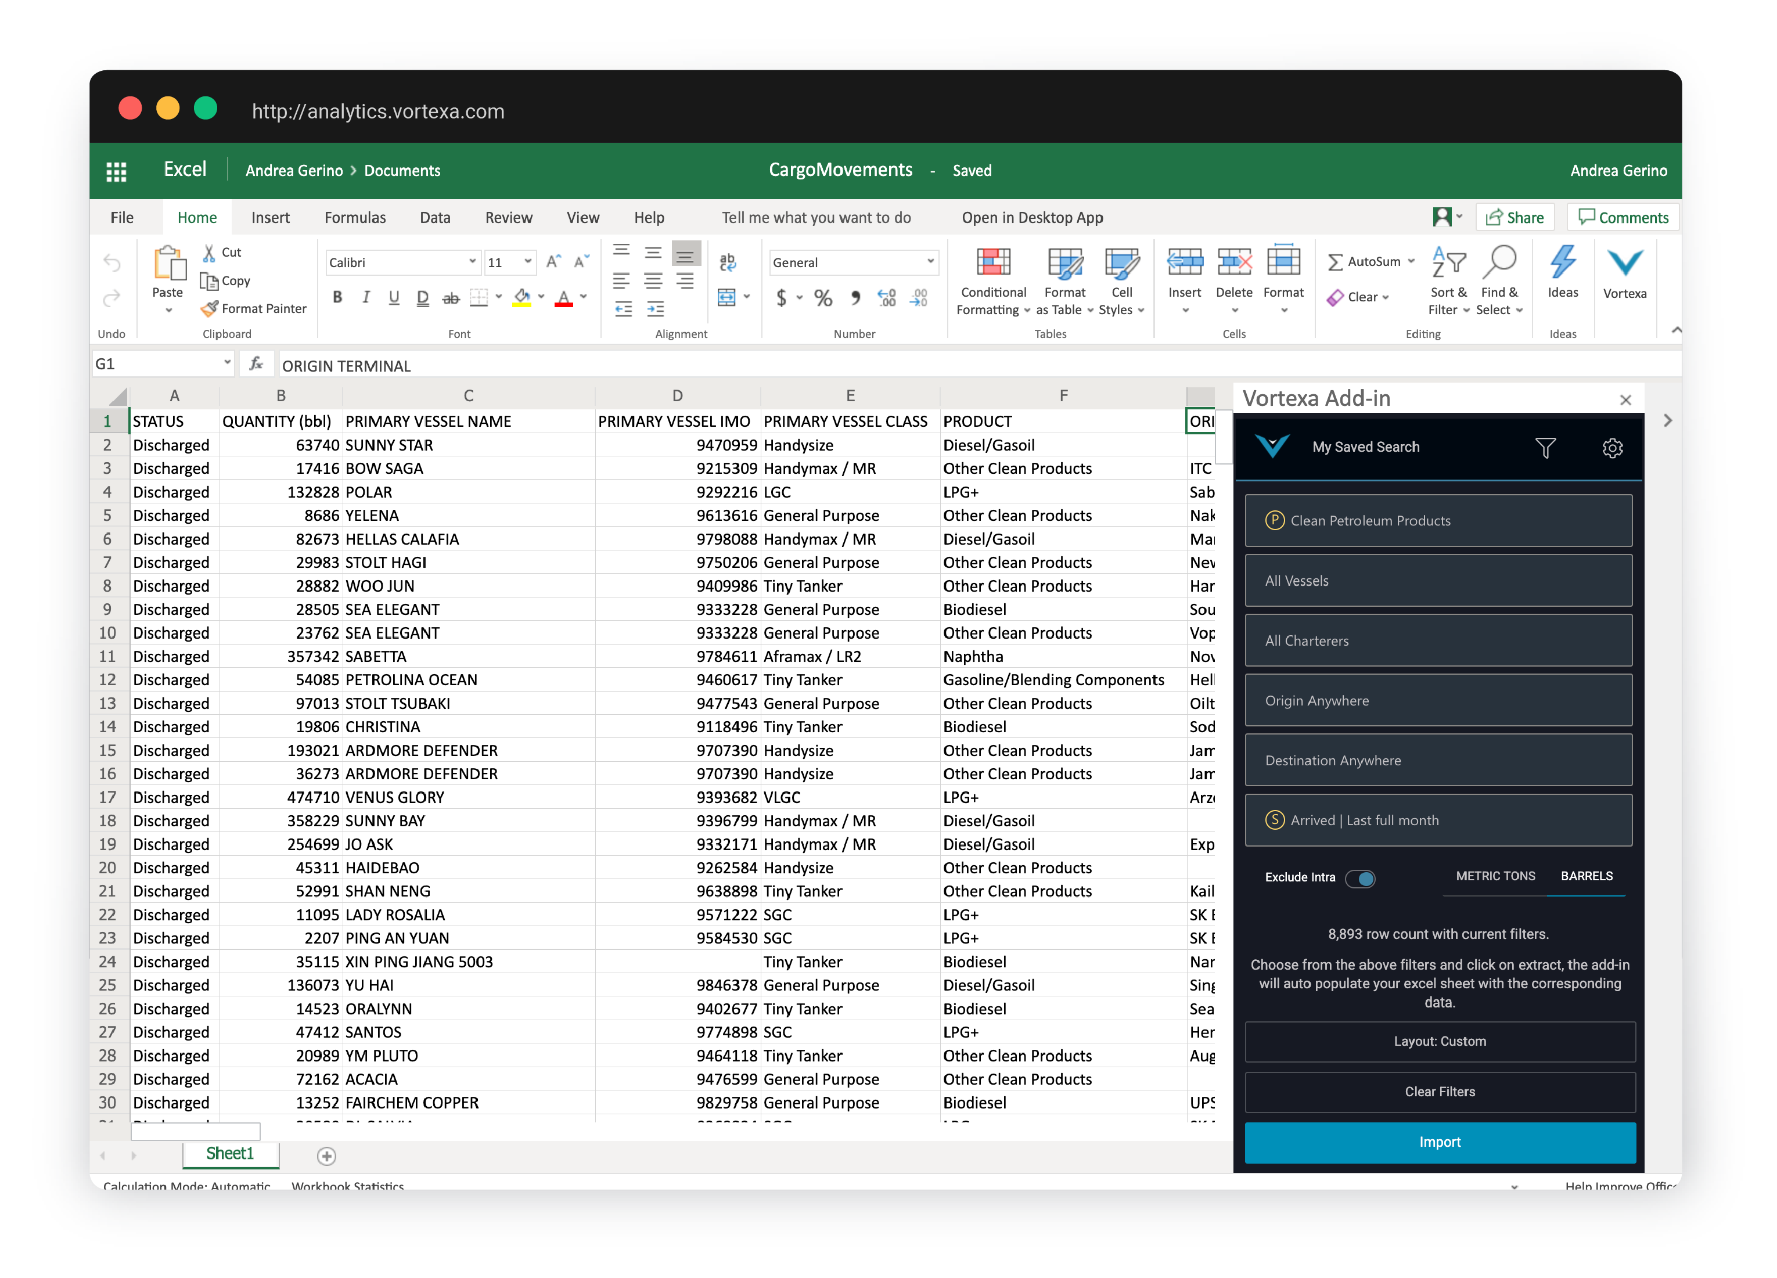This screenshot has height=1278, width=1777.
Task: Click the currency dollar format icon
Action: pyautogui.click(x=781, y=298)
